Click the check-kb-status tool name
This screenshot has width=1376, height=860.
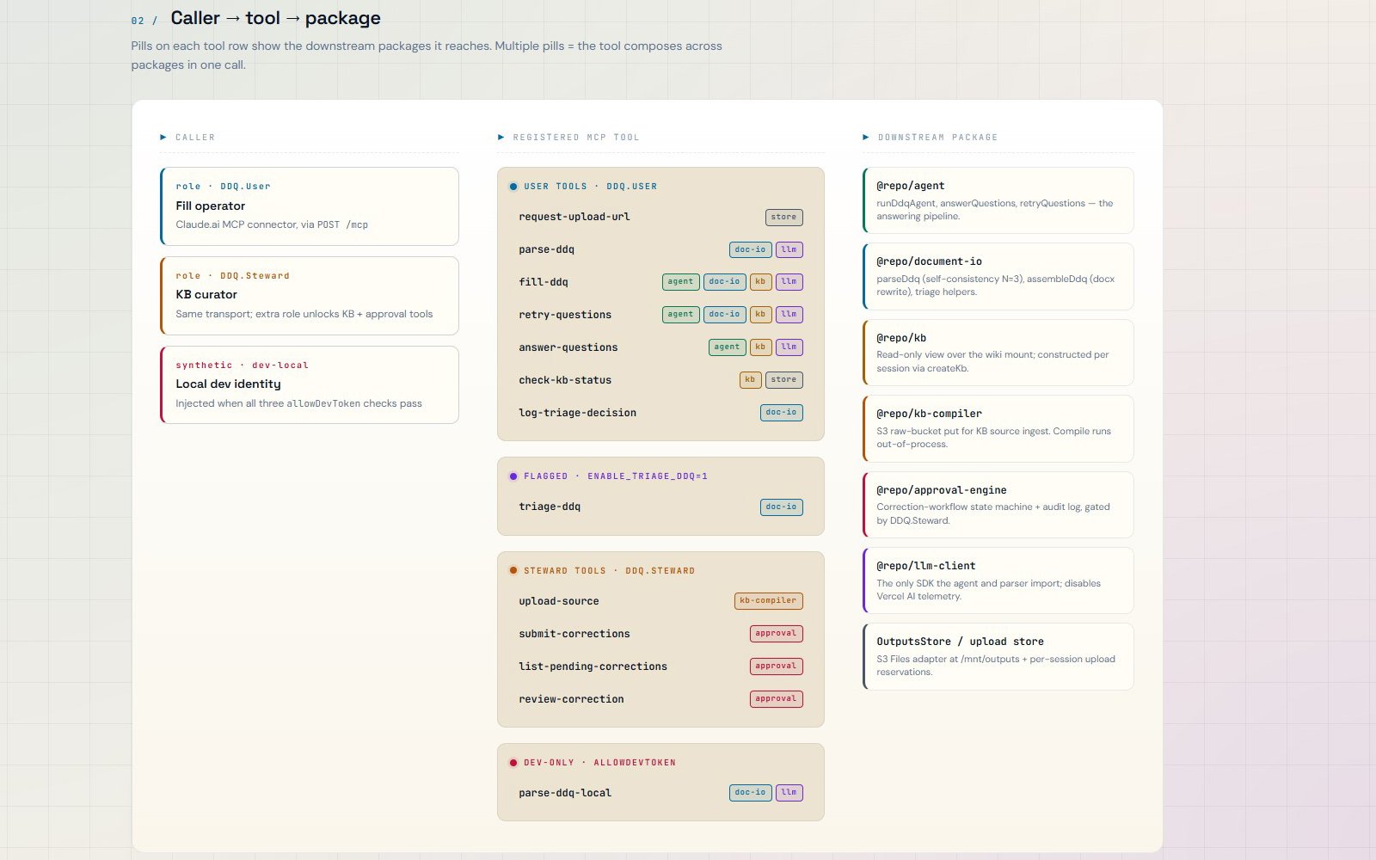coord(565,380)
